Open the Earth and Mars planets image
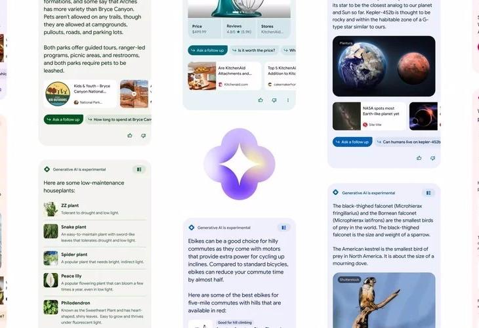The height and width of the screenshot is (328, 479). pos(384,66)
